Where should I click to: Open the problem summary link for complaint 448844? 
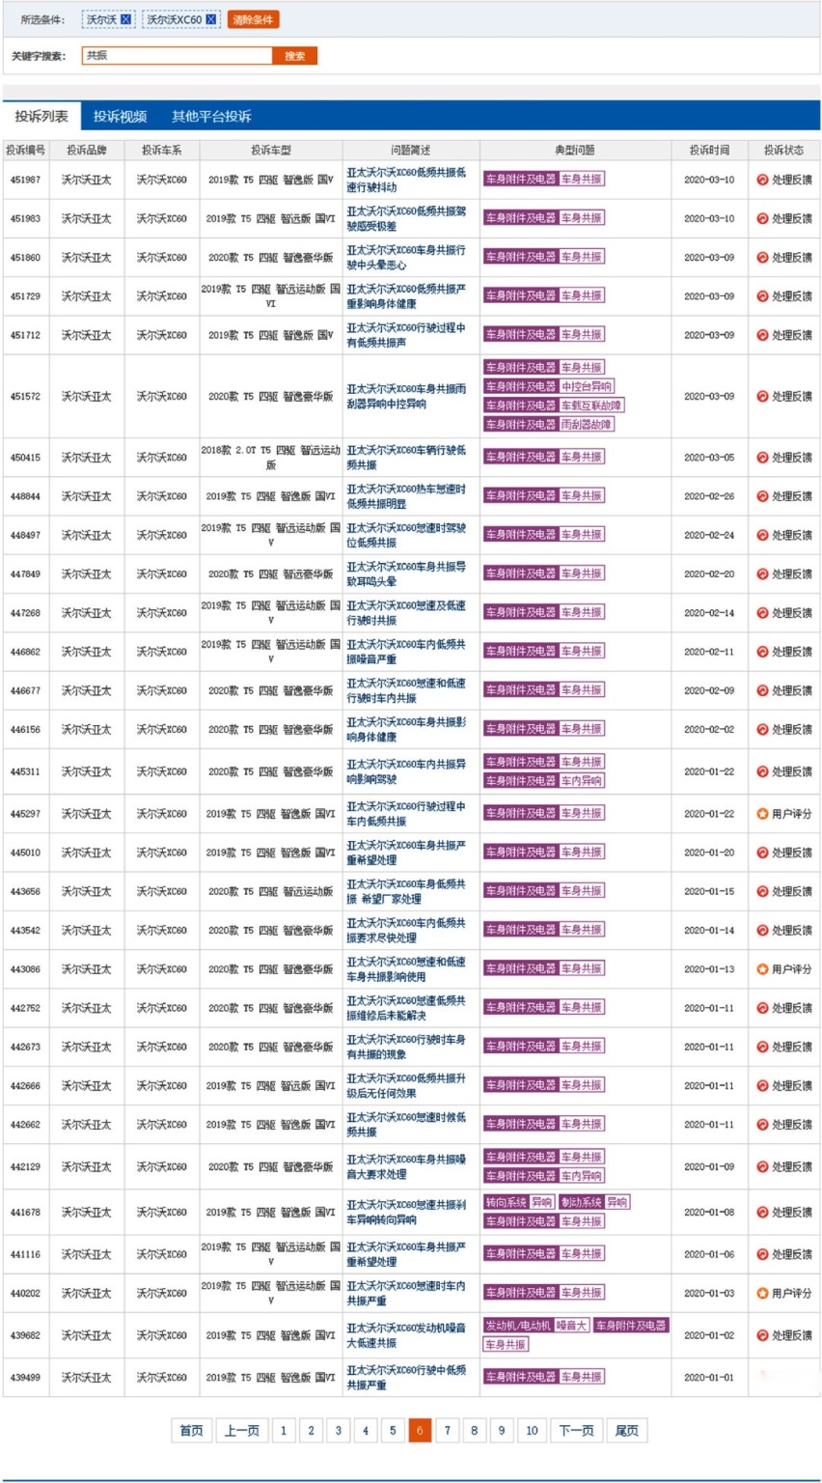click(x=406, y=496)
